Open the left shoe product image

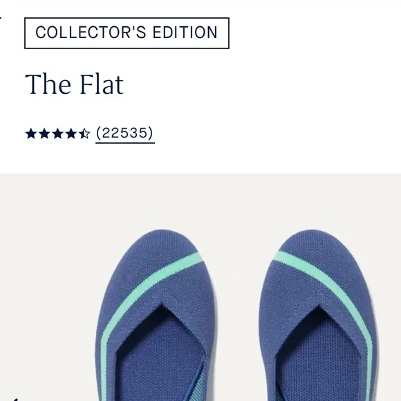pyautogui.click(x=156, y=315)
